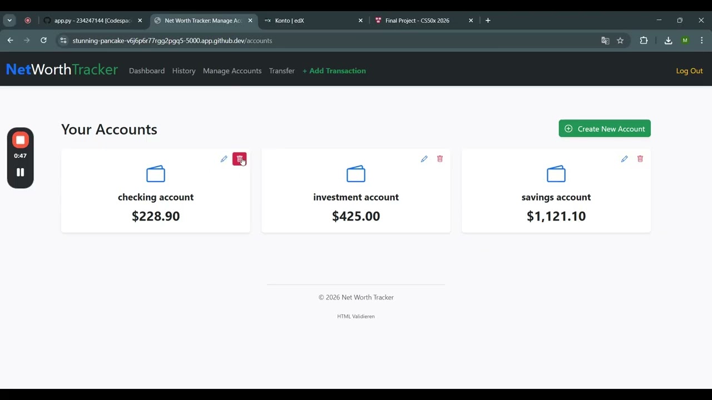Open Dashboard in the navbar
The width and height of the screenshot is (712, 400).
coord(147,71)
